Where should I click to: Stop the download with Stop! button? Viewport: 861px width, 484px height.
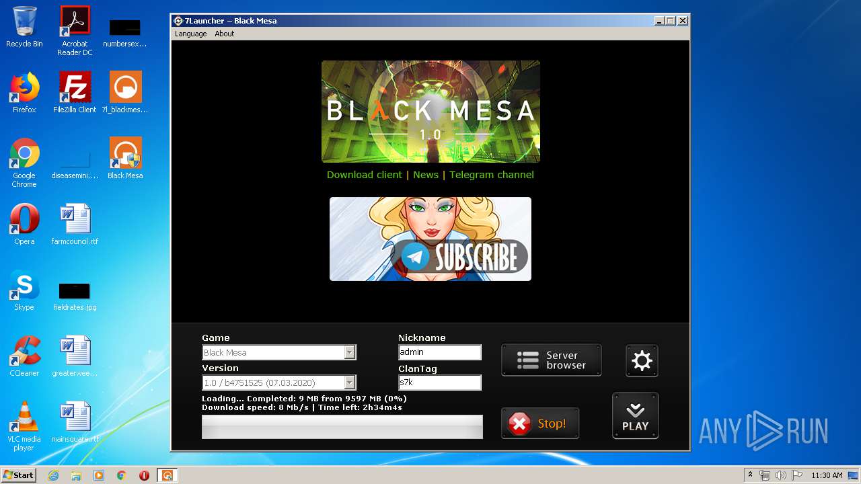(x=540, y=424)
